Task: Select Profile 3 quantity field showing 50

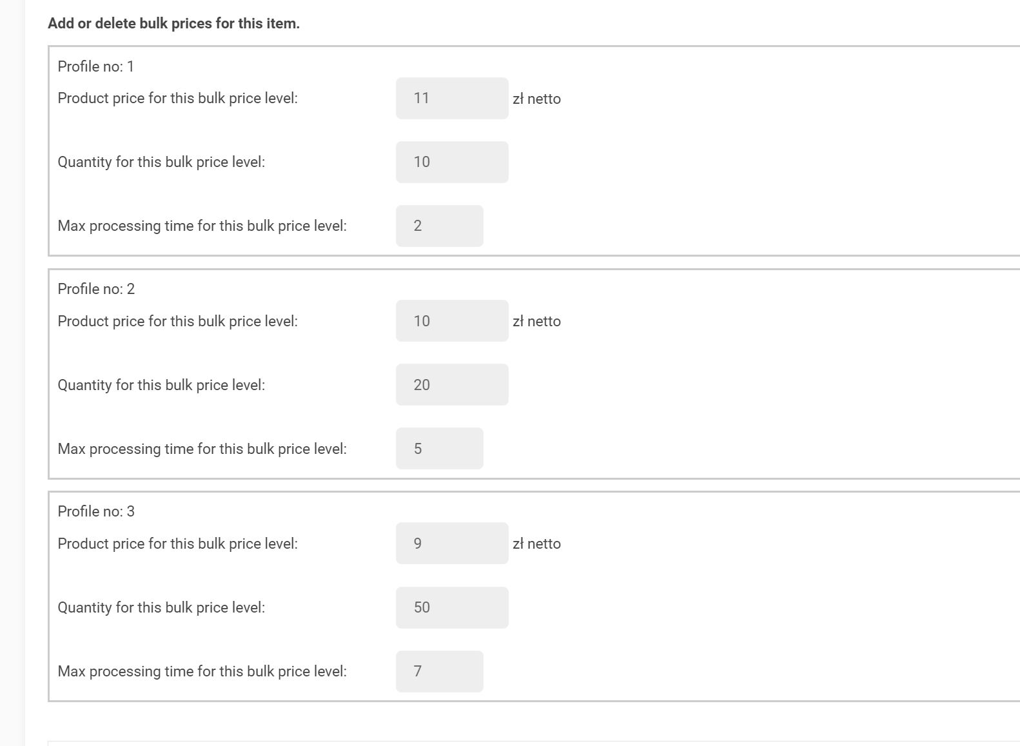Action: pyautogui.click(x=451, y=607)
